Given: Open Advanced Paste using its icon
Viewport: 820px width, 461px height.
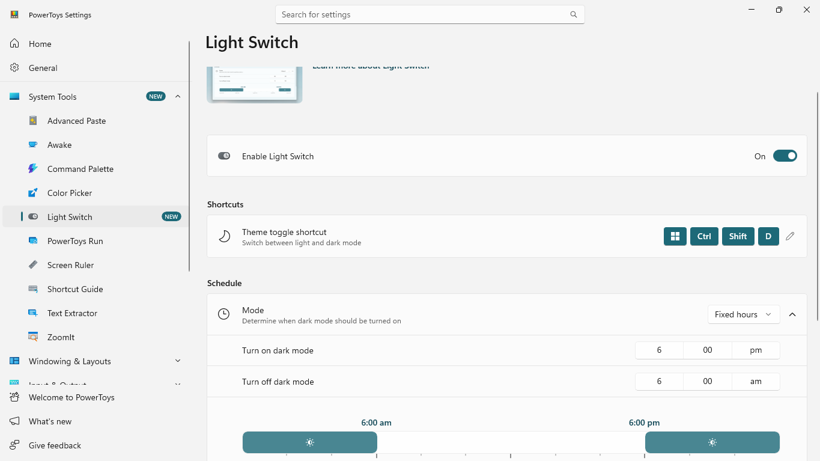Looking at the screenshot, I should pos(33,120).
